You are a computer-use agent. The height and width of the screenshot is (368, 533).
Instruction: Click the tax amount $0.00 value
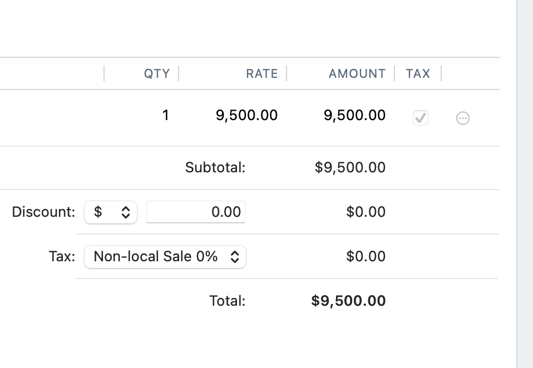click(366, 257)
